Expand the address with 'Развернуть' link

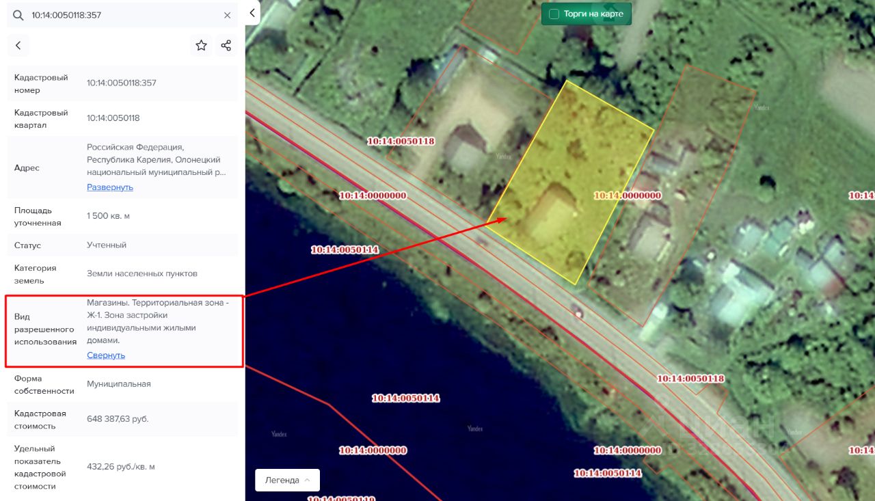(110, 187)
